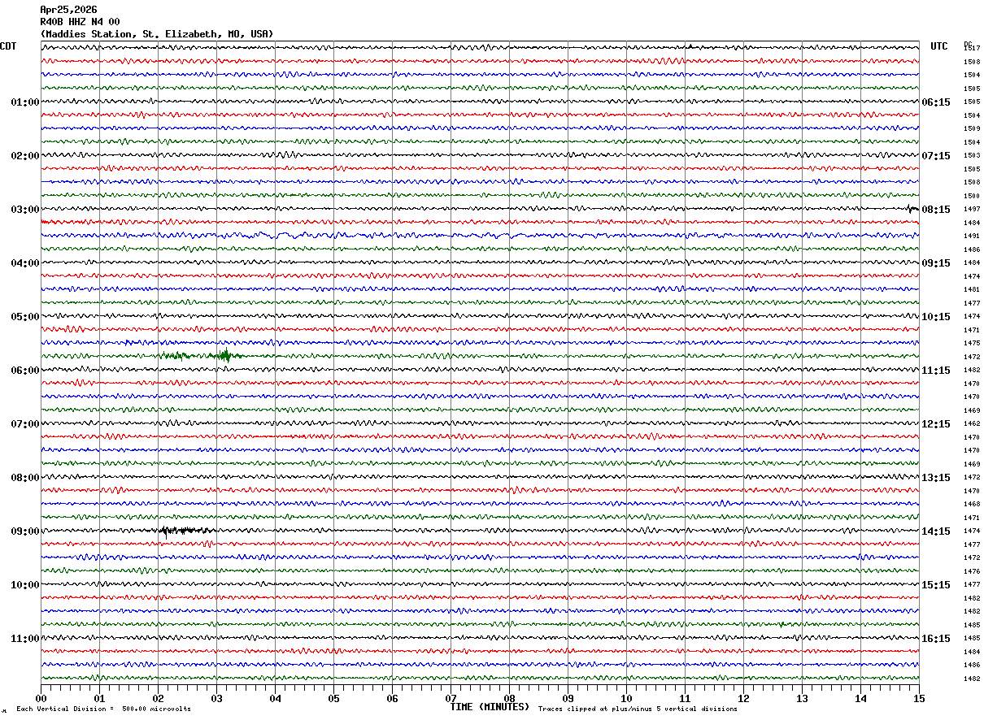Screen dimensions: 984x720
Task: Click minute 05 tick label on time axis
Action: pyautogui.click(x=333, y=698)
